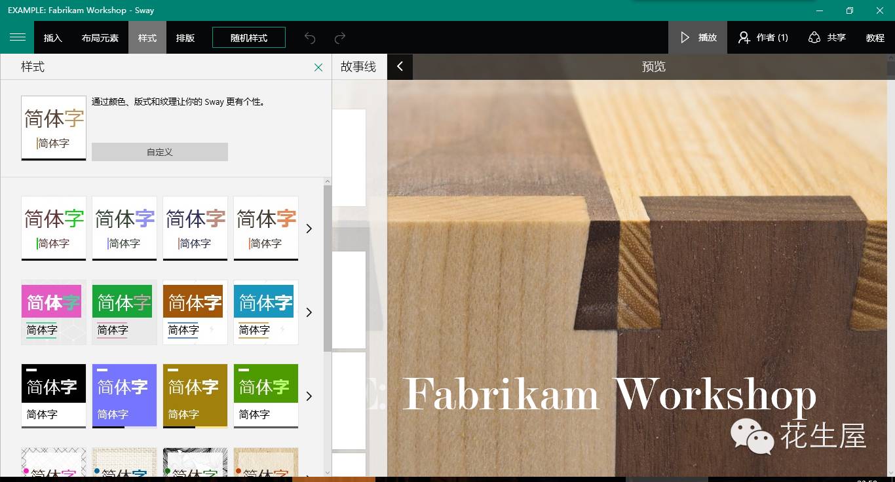Screen dimensions: 895x482
Task: Open the 教程 tutorial
Action: pyautogui.click(x=875, y=37)
